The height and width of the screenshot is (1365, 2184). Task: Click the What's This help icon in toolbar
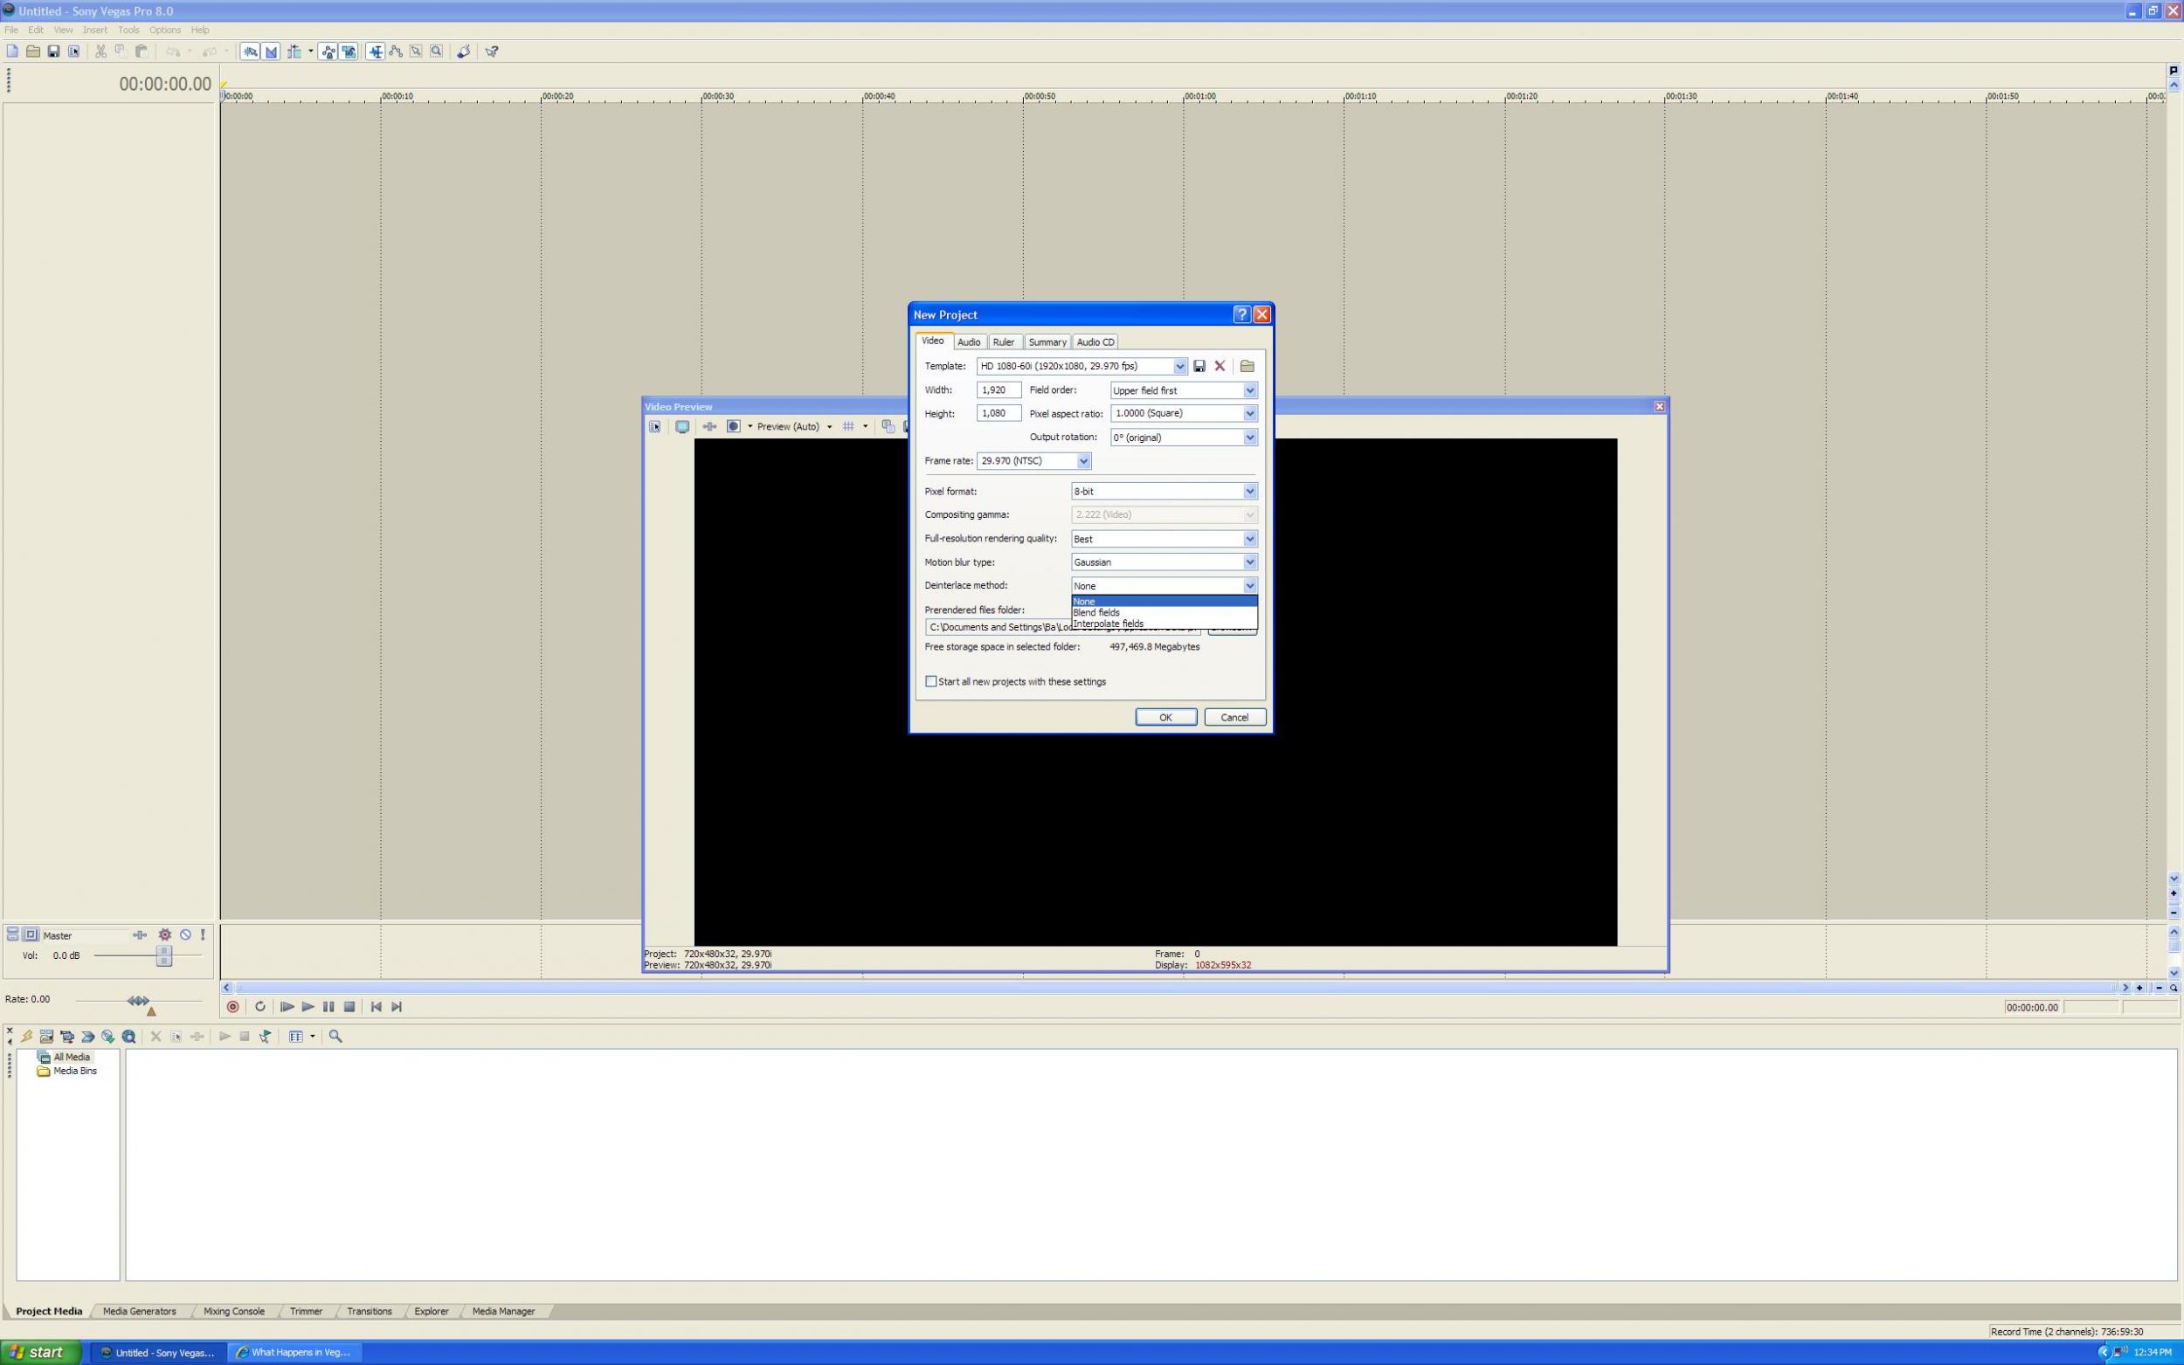[x=492, y=52]
